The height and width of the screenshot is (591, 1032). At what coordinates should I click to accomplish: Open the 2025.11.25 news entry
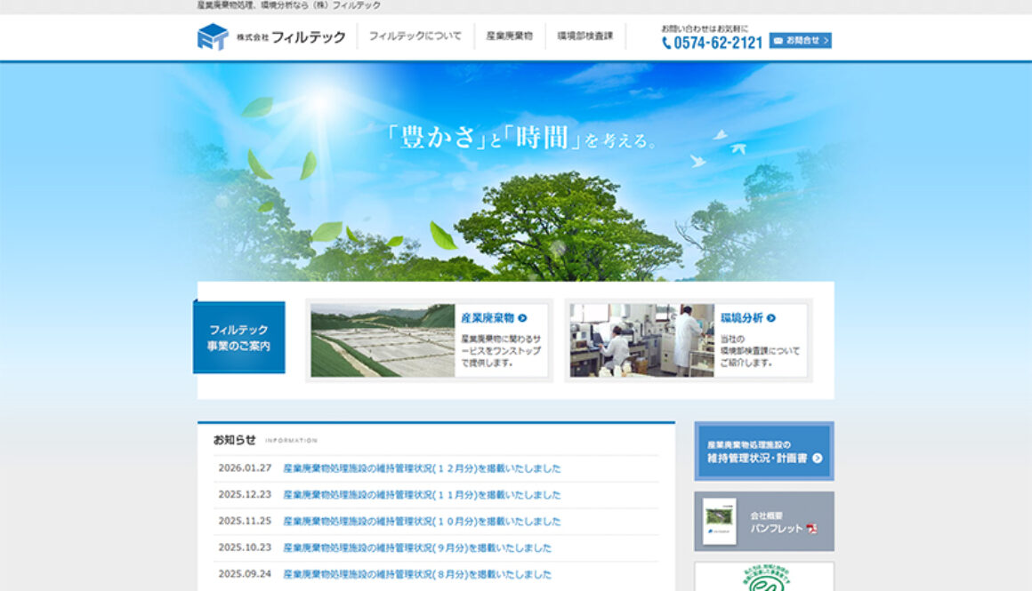pyautogui.click(x=423, y=521)
